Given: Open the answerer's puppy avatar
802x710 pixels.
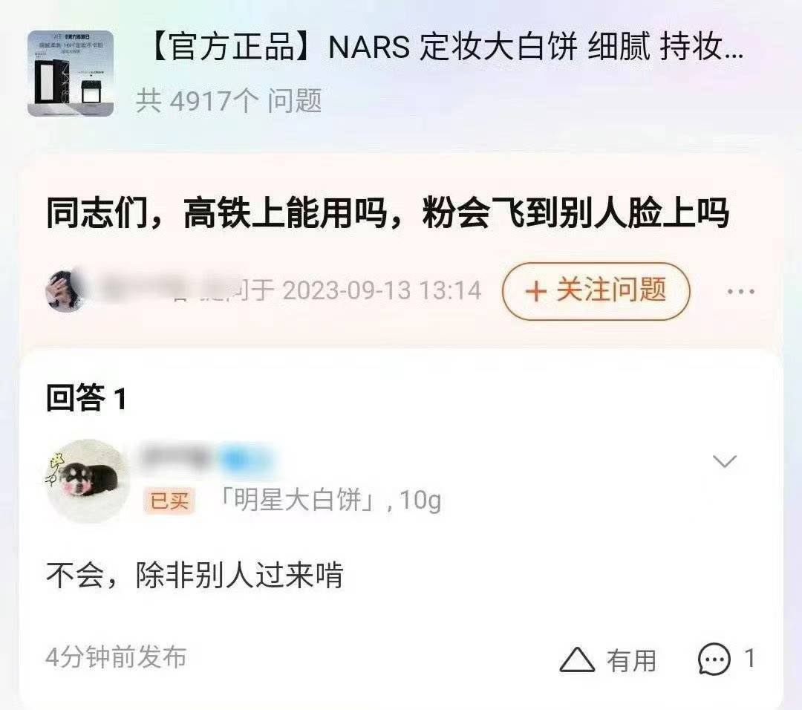Looking at the screenshot, I should click(88, 481).
